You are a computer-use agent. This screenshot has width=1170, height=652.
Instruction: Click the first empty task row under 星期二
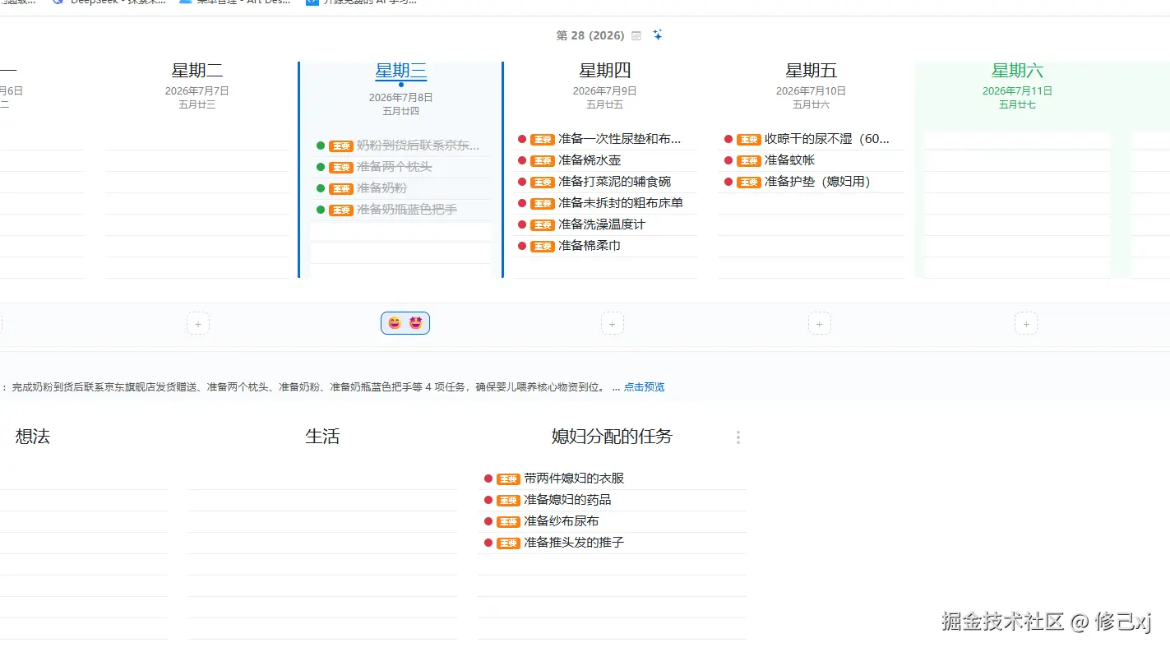[197, 140]
